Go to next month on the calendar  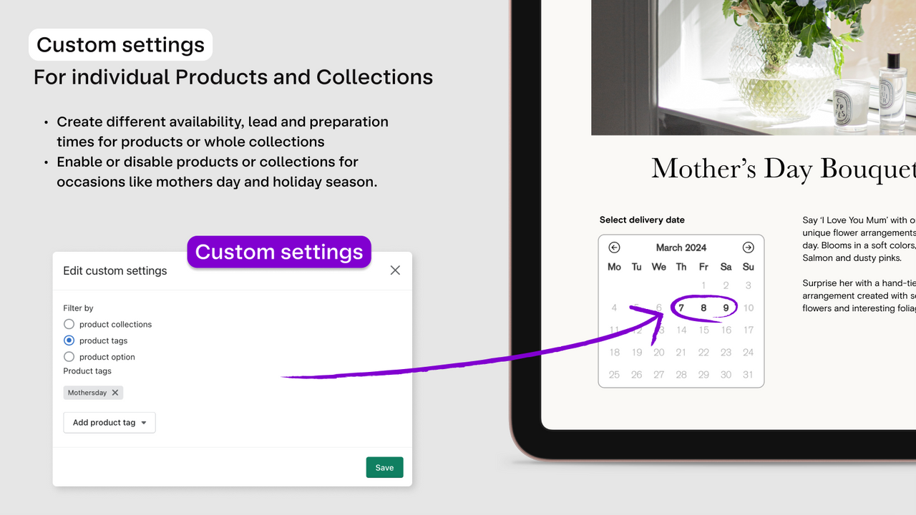point(748,247)
